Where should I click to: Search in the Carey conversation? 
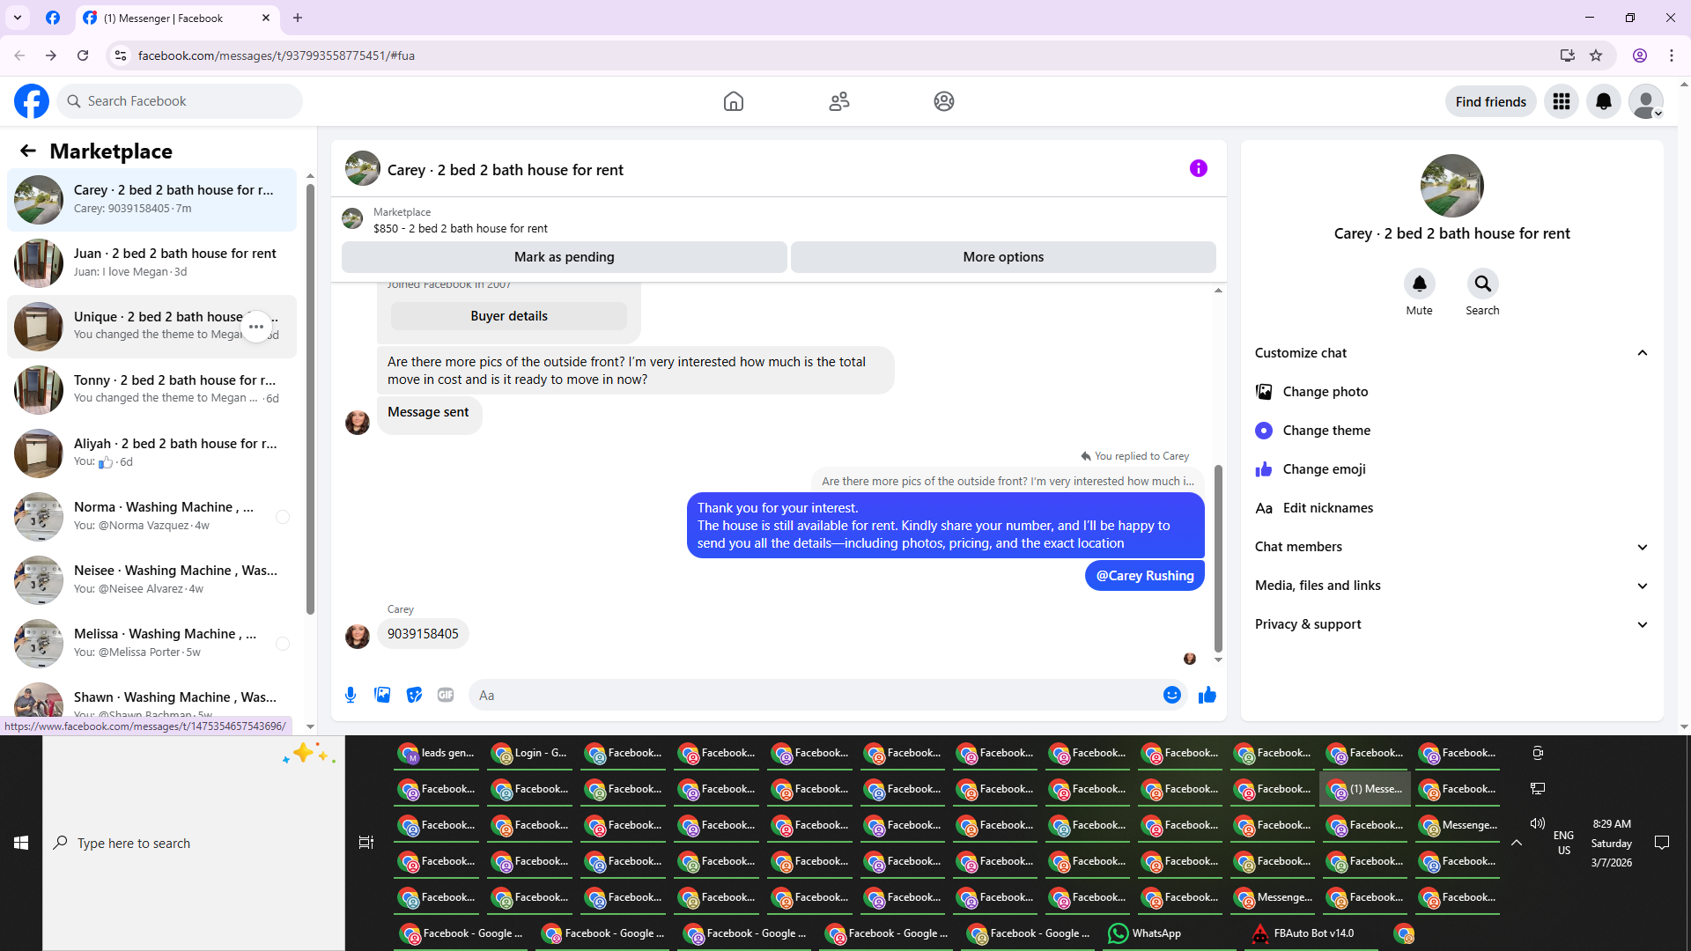pos(1483,284)
